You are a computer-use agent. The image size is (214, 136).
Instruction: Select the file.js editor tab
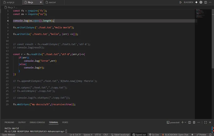(30, 2)
